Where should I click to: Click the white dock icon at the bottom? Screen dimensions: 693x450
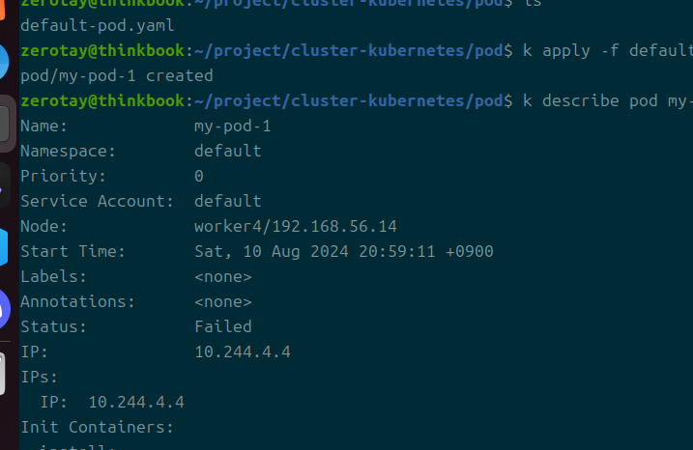[5, 373]
